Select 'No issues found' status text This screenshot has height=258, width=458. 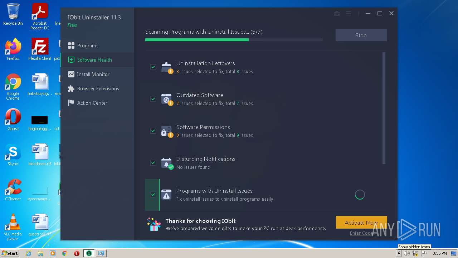[x=193, y=167]
